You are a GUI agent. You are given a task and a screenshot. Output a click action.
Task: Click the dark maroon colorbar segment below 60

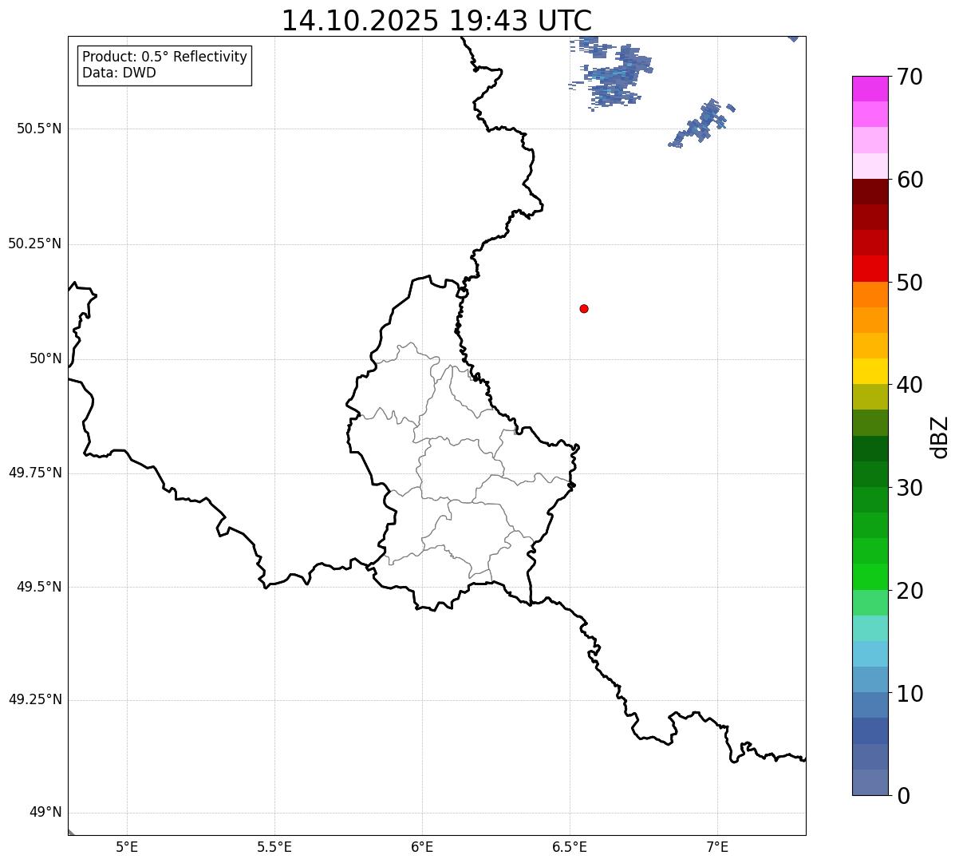(x=870, y=192)
